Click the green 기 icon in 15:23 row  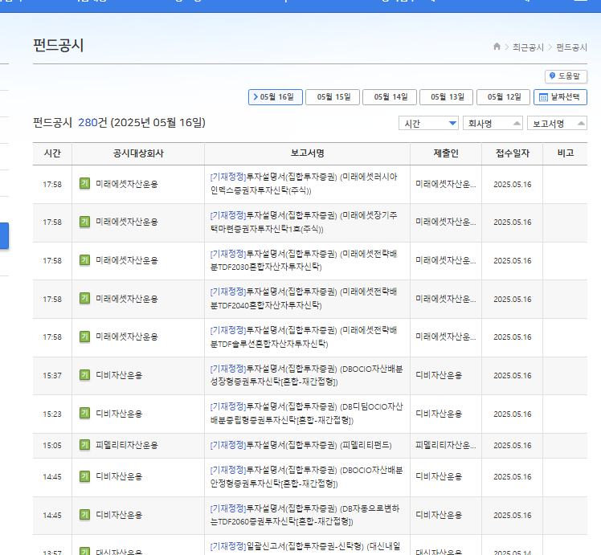coord(84,414)
